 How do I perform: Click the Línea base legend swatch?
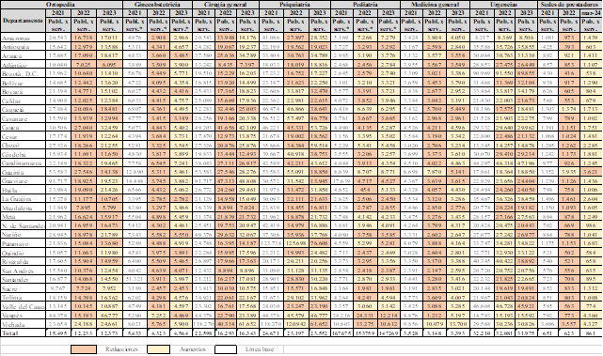226,349
